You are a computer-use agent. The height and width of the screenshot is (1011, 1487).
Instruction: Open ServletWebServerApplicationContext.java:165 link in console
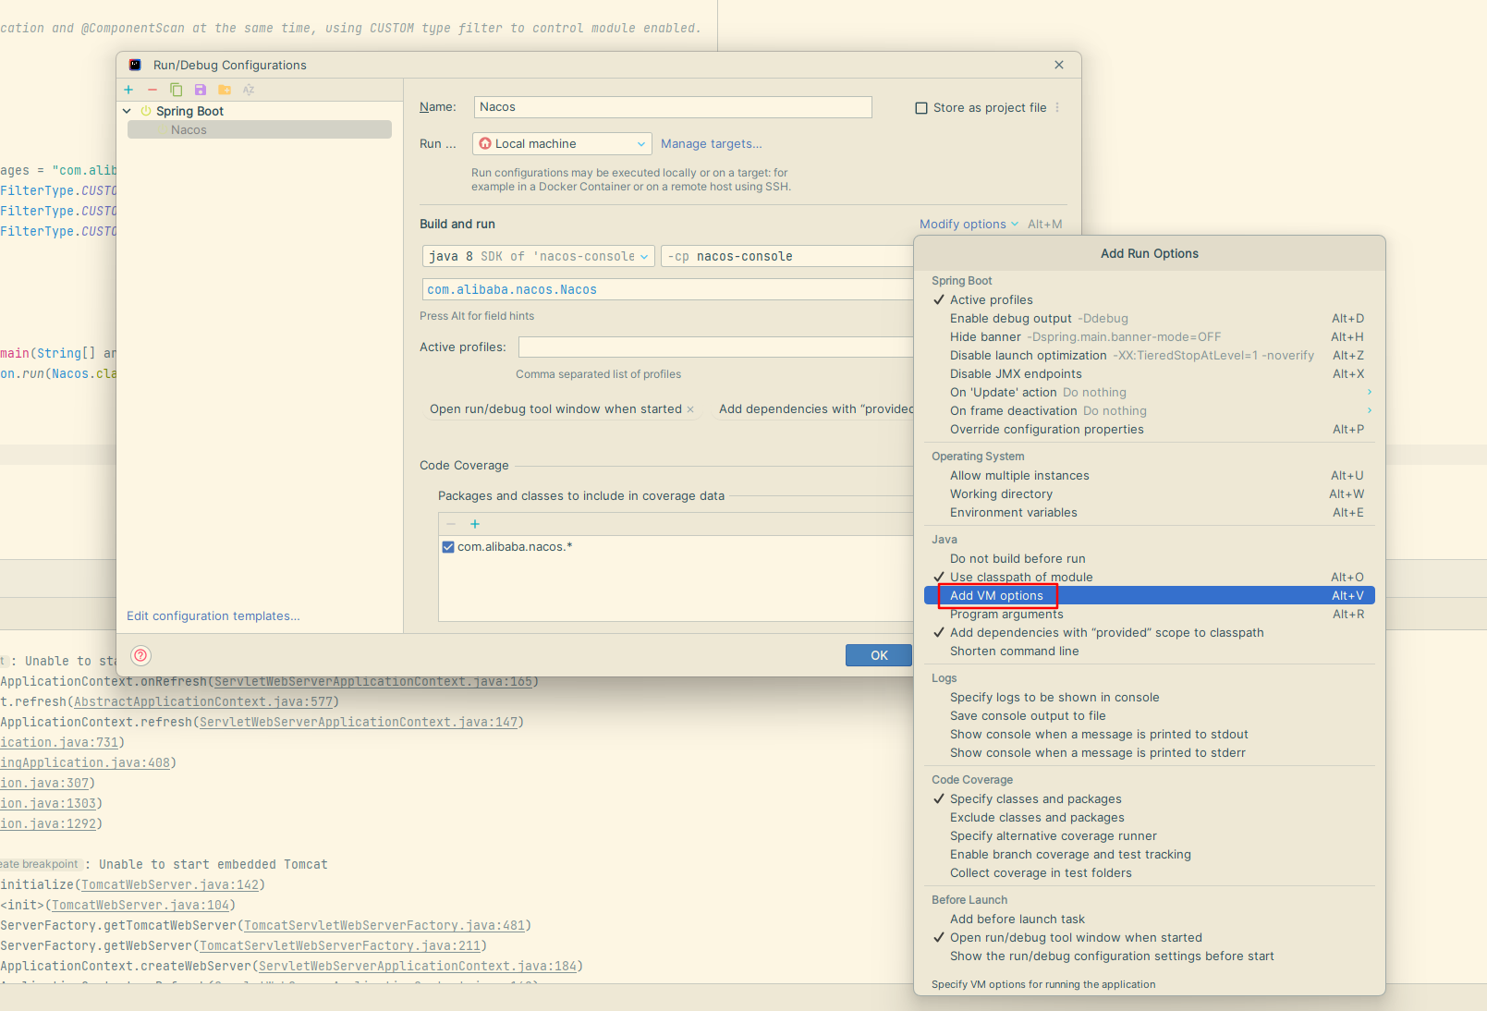coord(373,681)
